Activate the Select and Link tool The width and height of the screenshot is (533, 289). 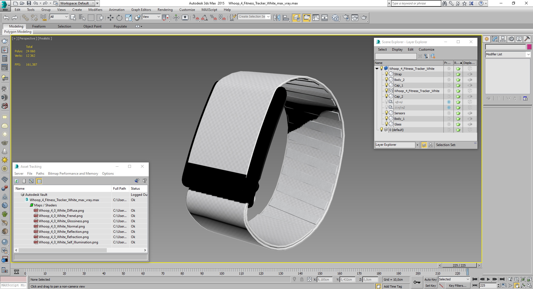coord(25,18)
